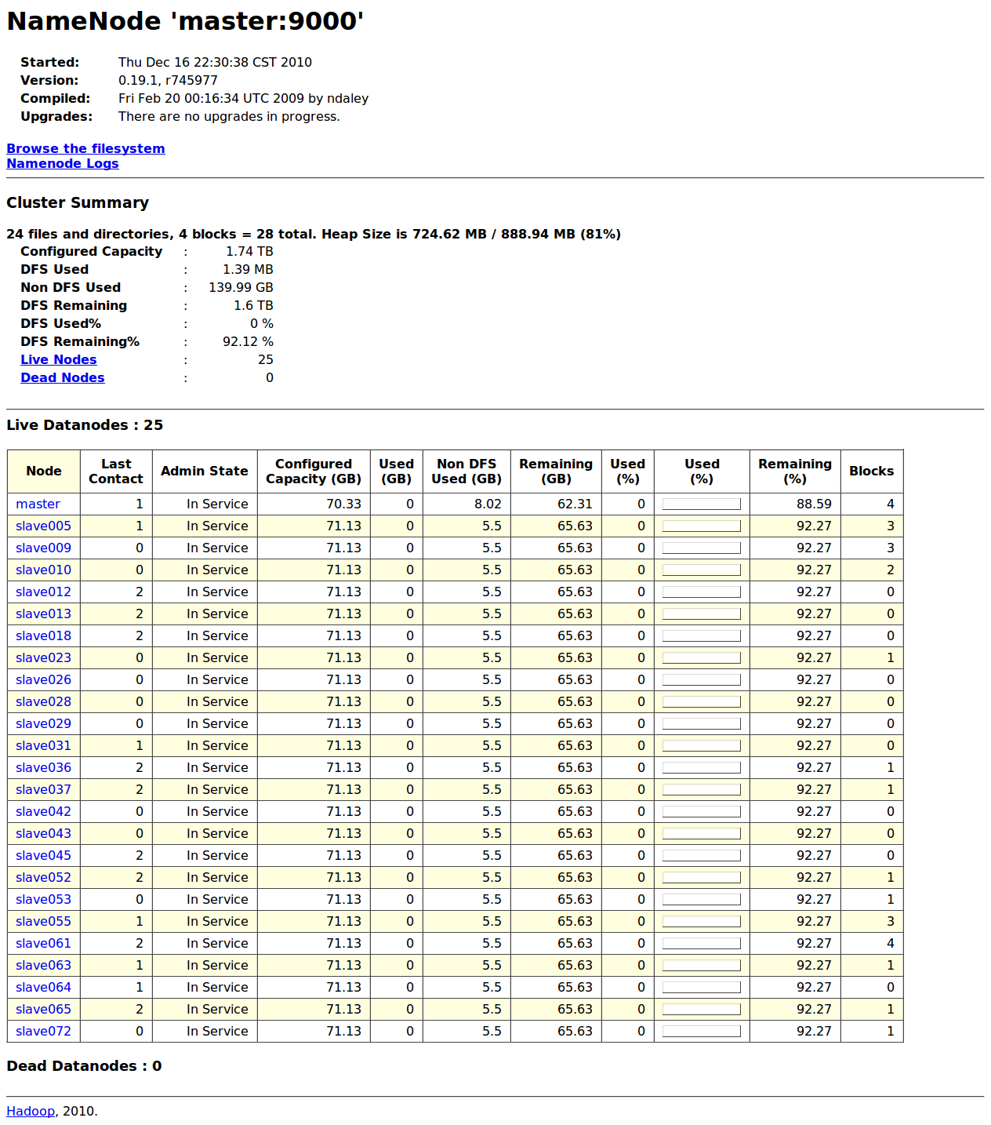991x1125 pixels.
Task: Click the 92.12 % DFS Remaining value
Action: (x=248, y=341)
